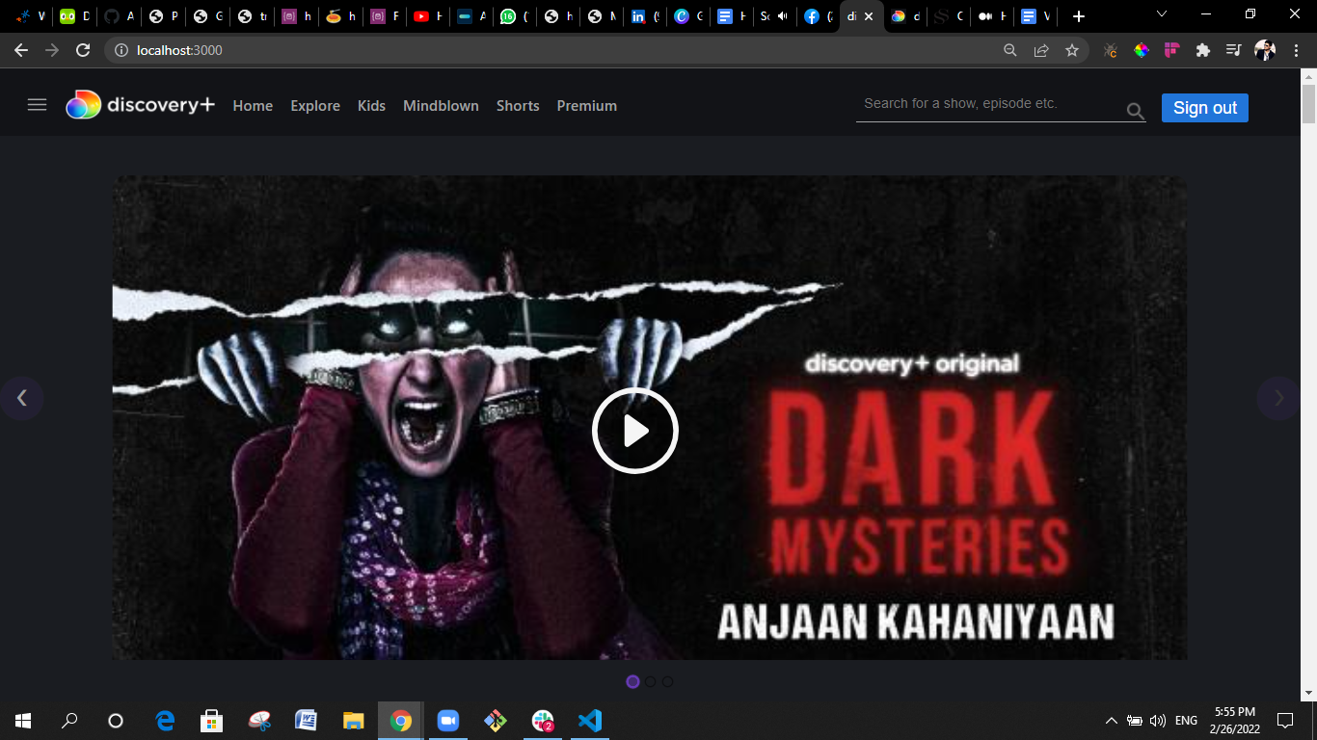Open the Windows Start menu
This screenshot has width=1317, height=740.
coord(23,720)
